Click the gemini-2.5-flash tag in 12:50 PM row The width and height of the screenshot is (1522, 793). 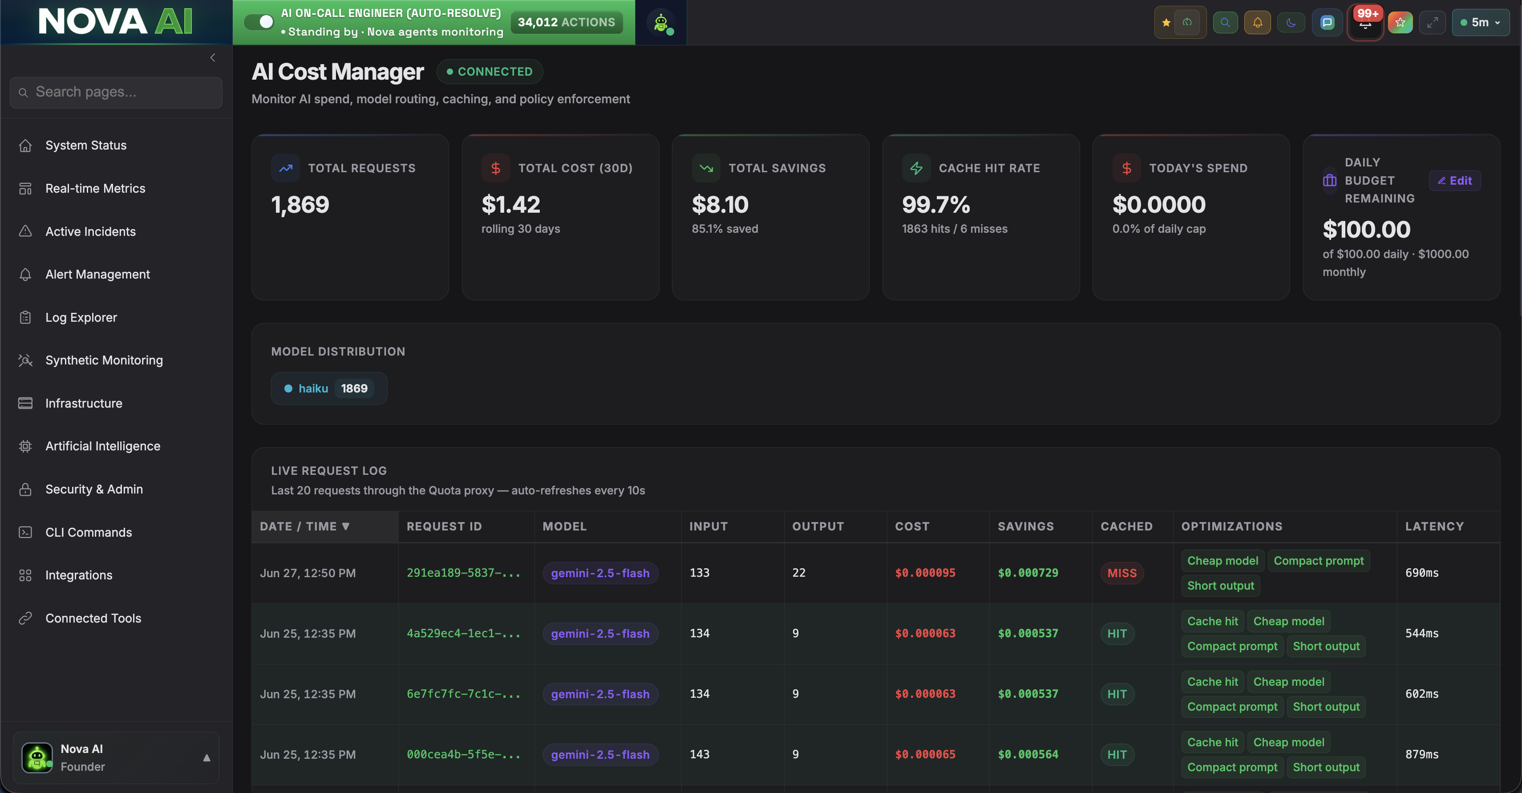600,573
